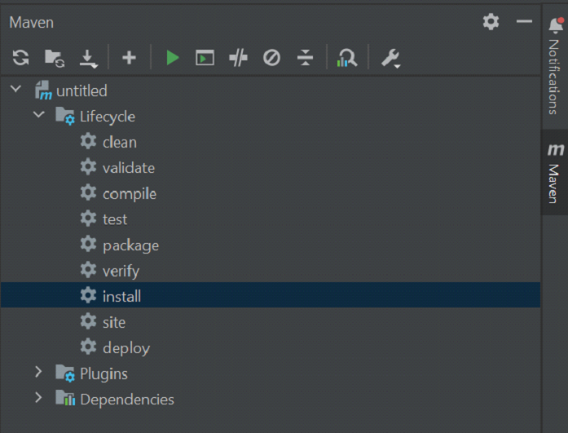Expand the Dependencies tree node
Image resolution: width=568 pixels, height=433 pixels.
pos(38,399)
